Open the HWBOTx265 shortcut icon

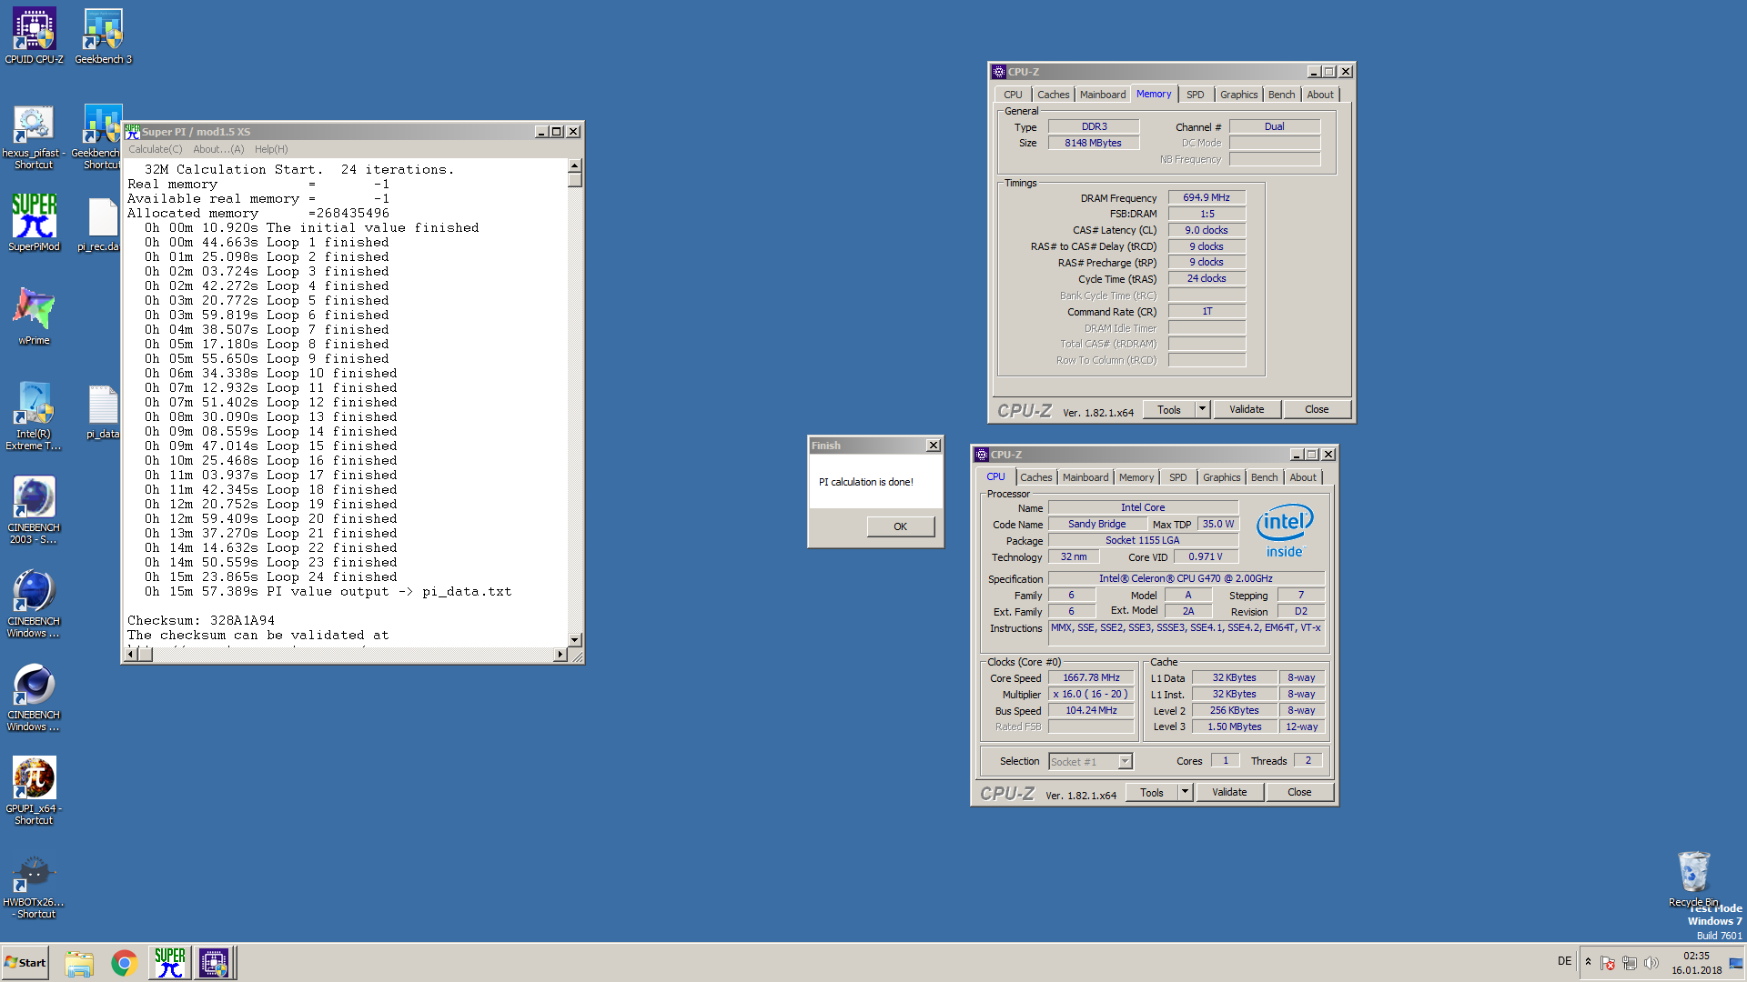pyautogui.click(x=34, y=887)
